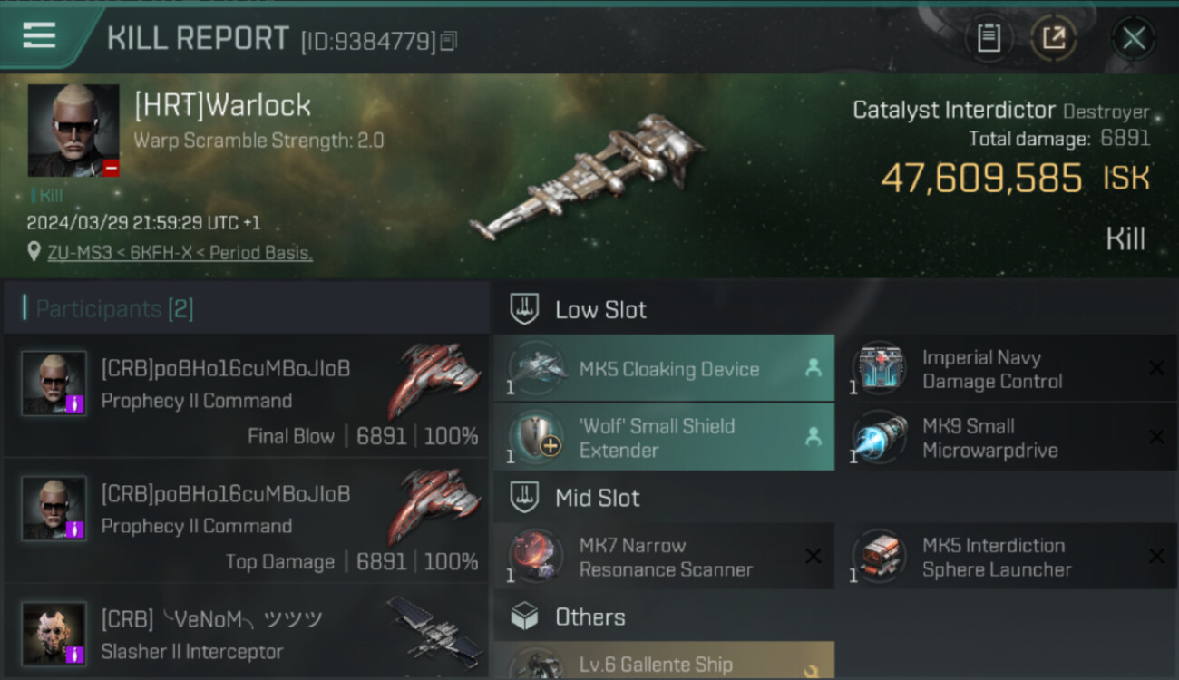Select the Imperial Navy Damage Control icon
The image size is (1179, 680).
tap(880, 368)
